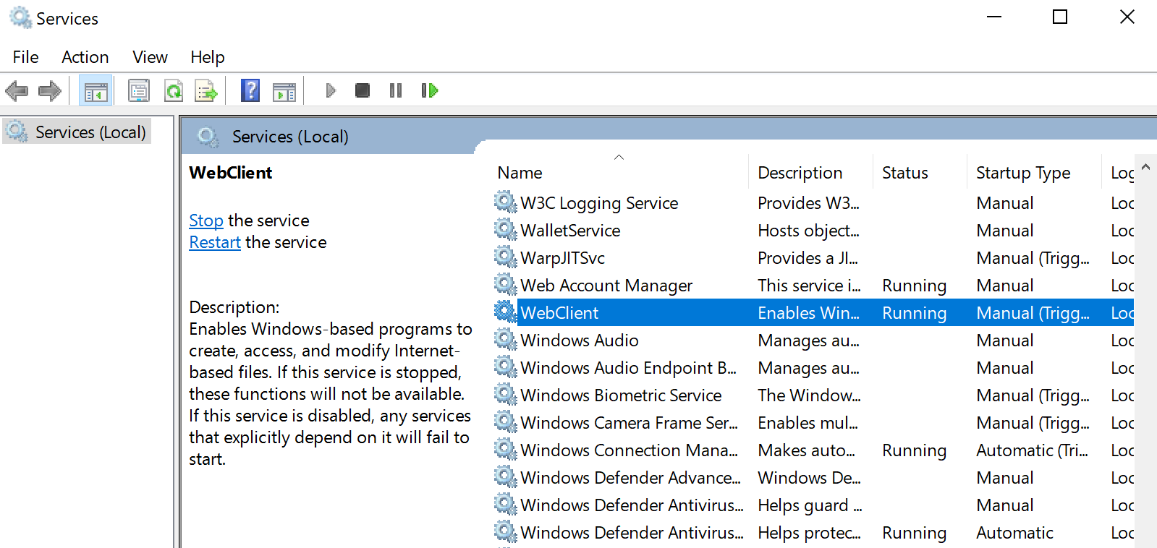Toggle Show/Hide Console Tree button
The height and width of the screenshot is (548, 1157).
coord(96,91)
